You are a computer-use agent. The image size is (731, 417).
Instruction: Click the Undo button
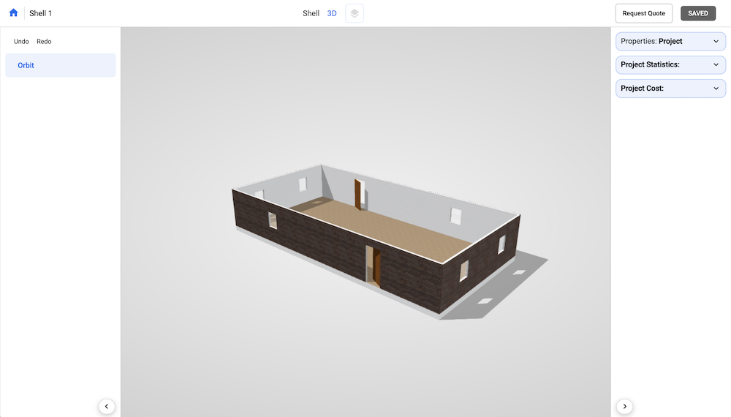pyautogui.click(x=21, y=42)
